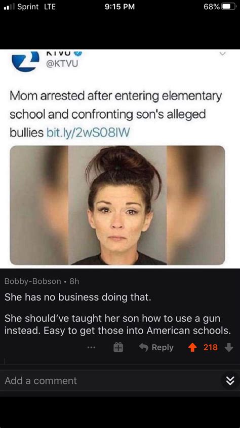Viewport: 240px width, 428px height.
Task: Downvote the Bobby-Bobson comment
Action: point(229,347)
